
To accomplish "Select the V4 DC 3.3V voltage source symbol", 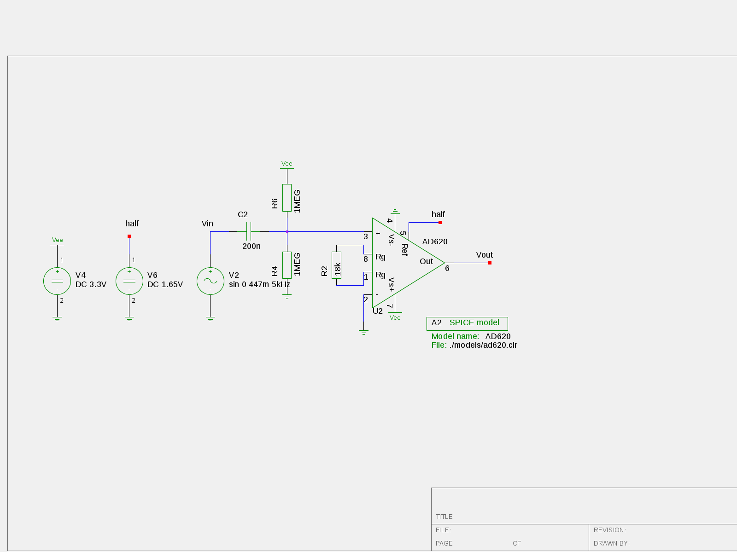I will point(57,281).
